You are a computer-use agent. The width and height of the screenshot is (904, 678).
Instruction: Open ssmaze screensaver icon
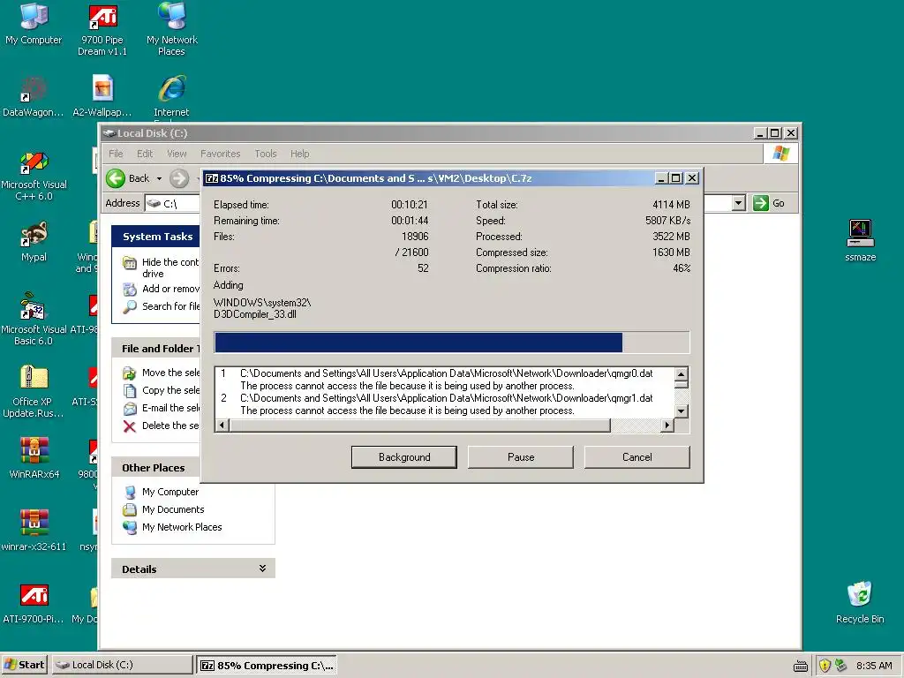(860, 241)
